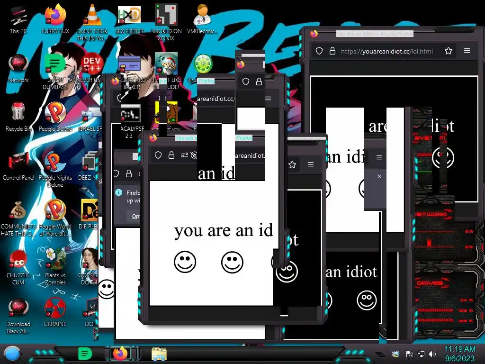
Task: Open the Control Panel desktop icon
Action: [18, 166]
